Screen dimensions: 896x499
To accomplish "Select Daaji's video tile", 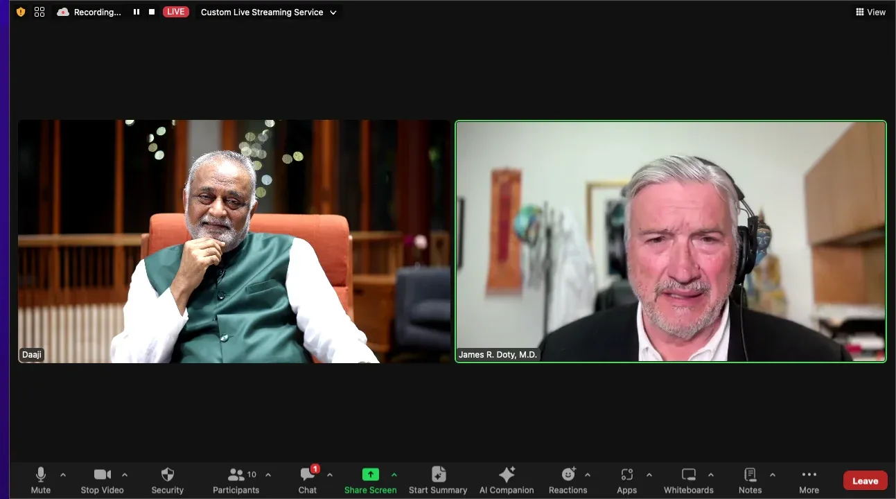I will 234,242.
